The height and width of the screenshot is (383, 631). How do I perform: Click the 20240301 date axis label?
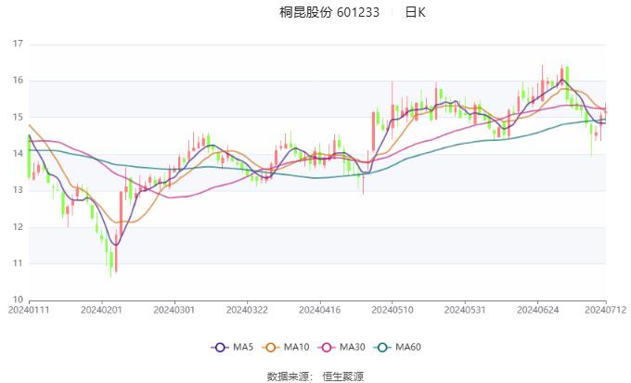tap(174, 311)
